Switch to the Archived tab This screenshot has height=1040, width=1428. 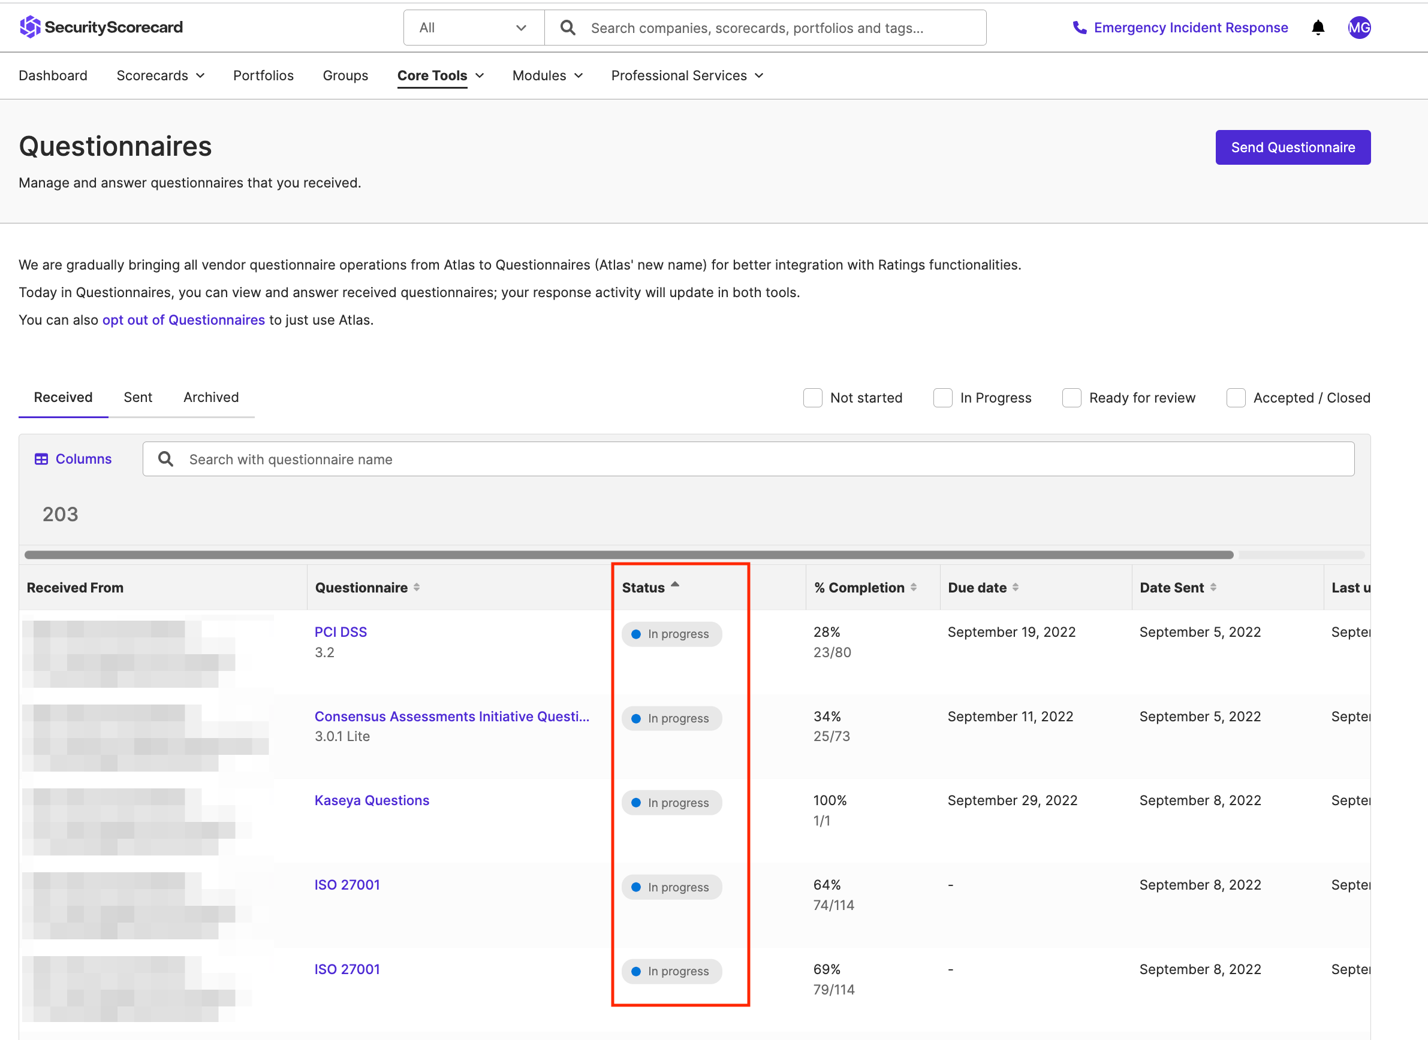tap(211, 397)
